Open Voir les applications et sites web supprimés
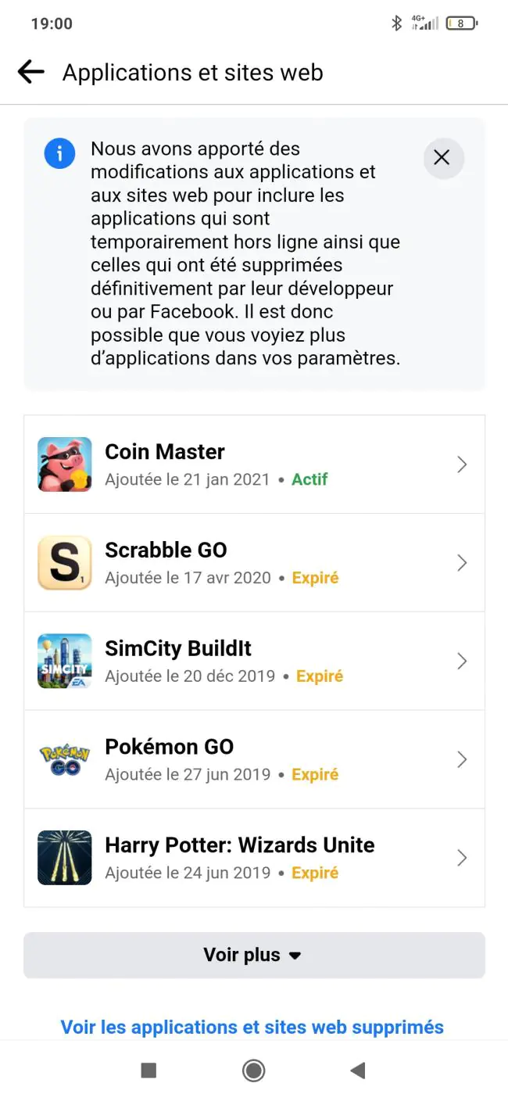This screenshot has height=1101, width=508. [252, 1027]
